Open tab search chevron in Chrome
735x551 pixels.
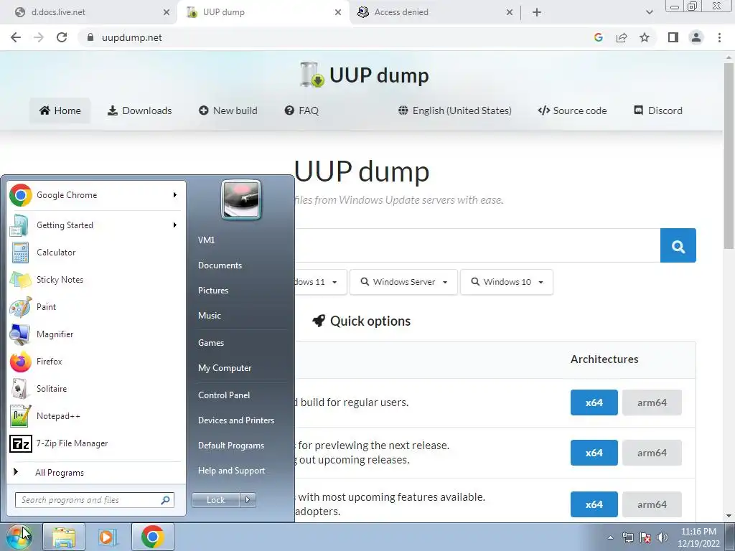pos(649,12)
